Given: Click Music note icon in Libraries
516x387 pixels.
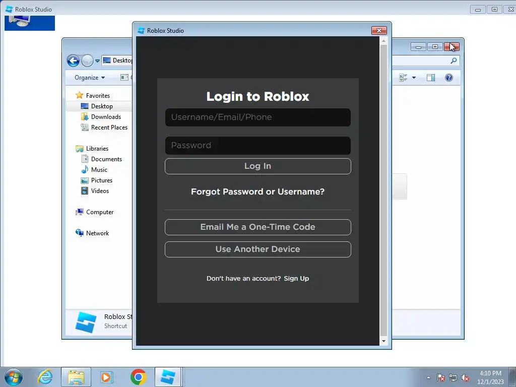Looking at the screenshot, I should pos(85,169).
